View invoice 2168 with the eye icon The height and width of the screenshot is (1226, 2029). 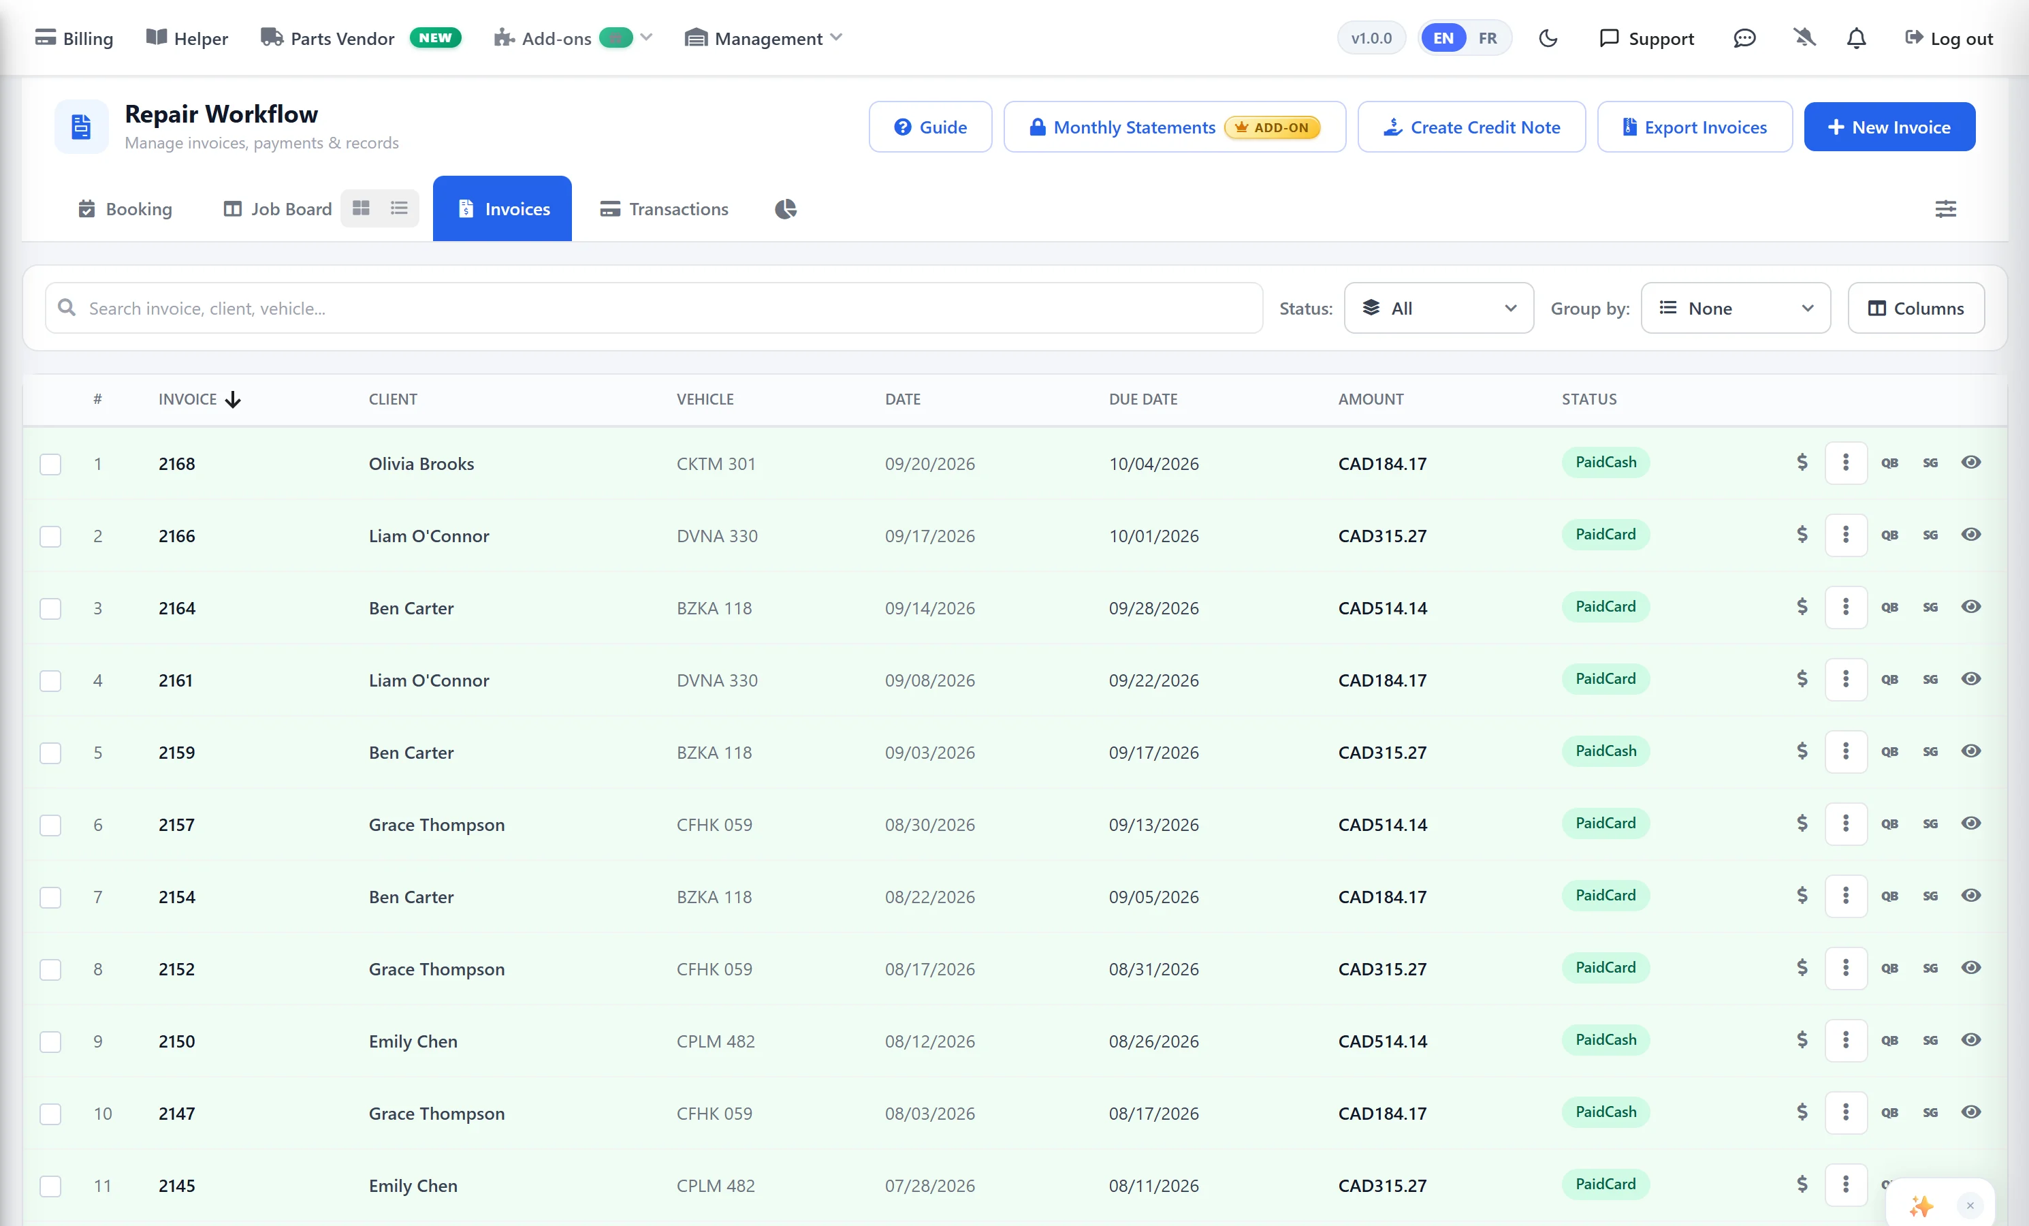coord(1970,462)
